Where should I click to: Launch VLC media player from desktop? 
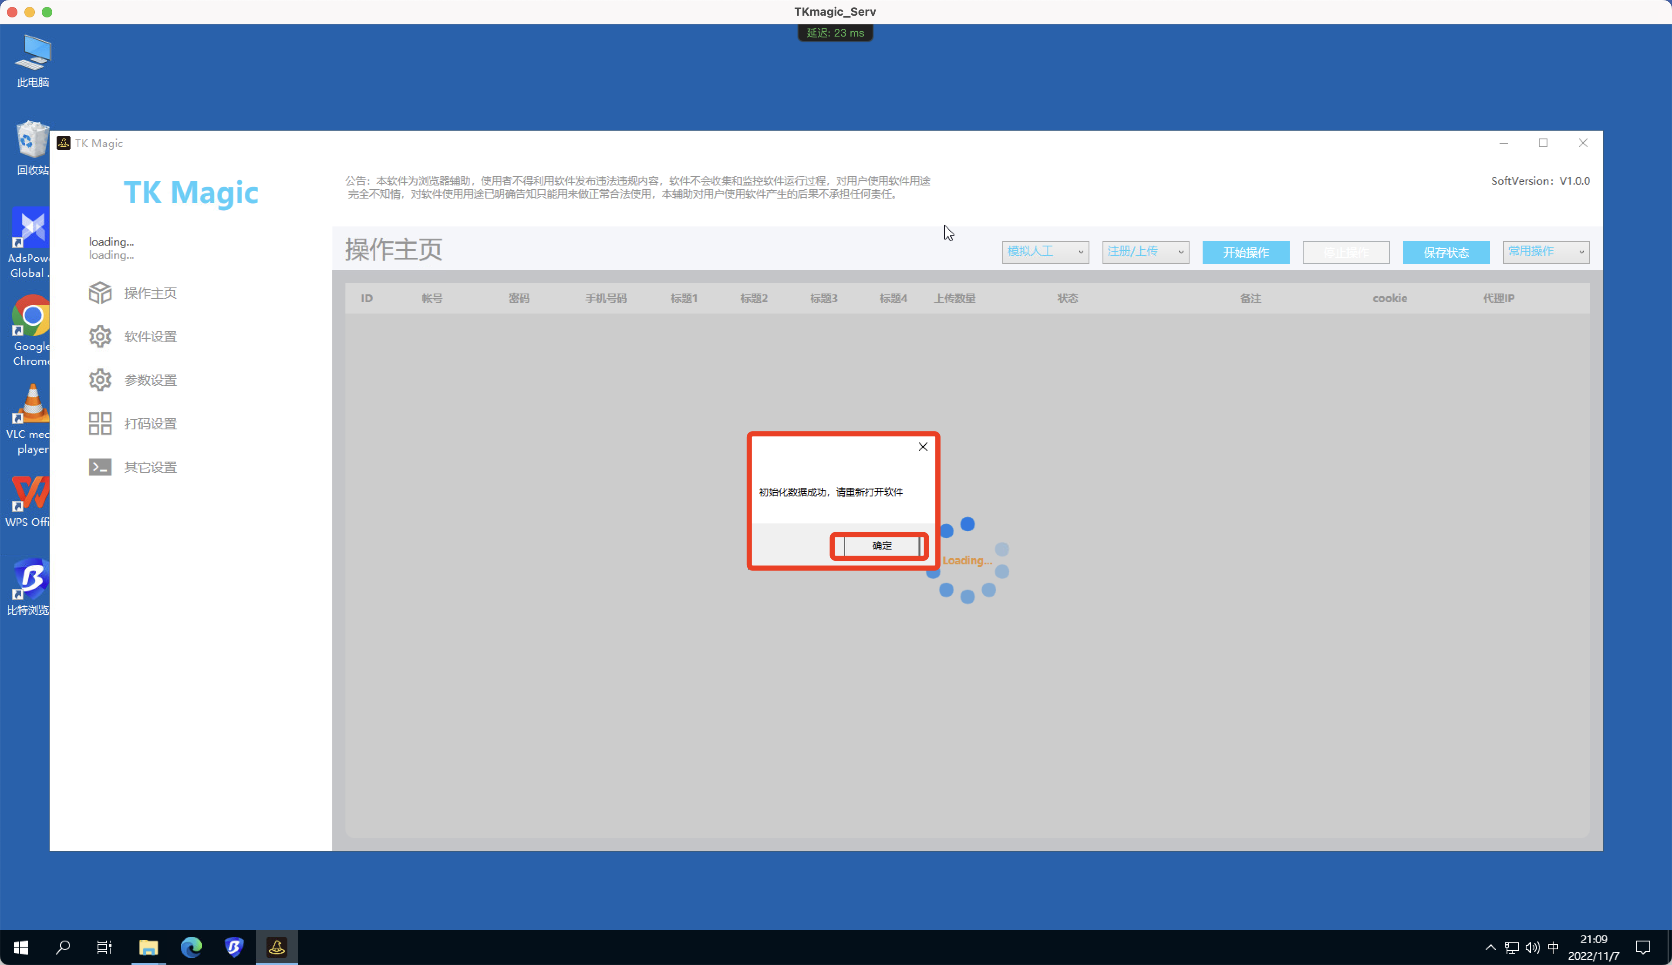coord(30,403)
